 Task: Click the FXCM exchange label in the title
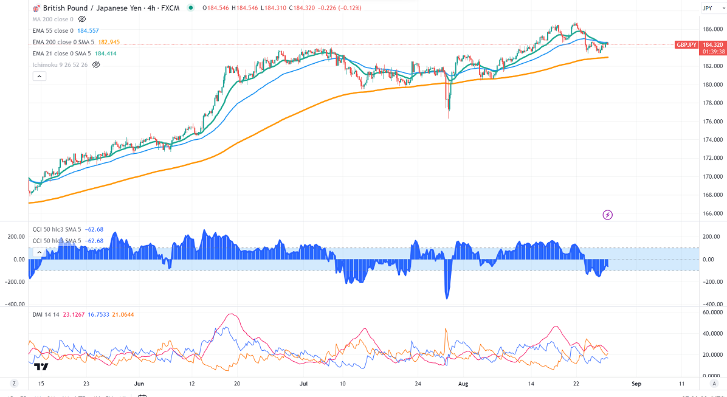click(169, 8)
